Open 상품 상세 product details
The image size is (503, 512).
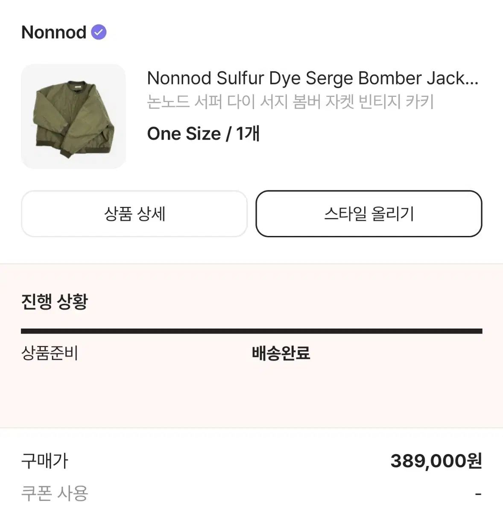[134, 214]
